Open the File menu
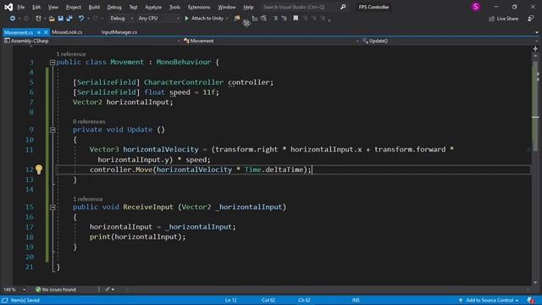Viewport: 542px width, 305px height. (x=21, y=7)
